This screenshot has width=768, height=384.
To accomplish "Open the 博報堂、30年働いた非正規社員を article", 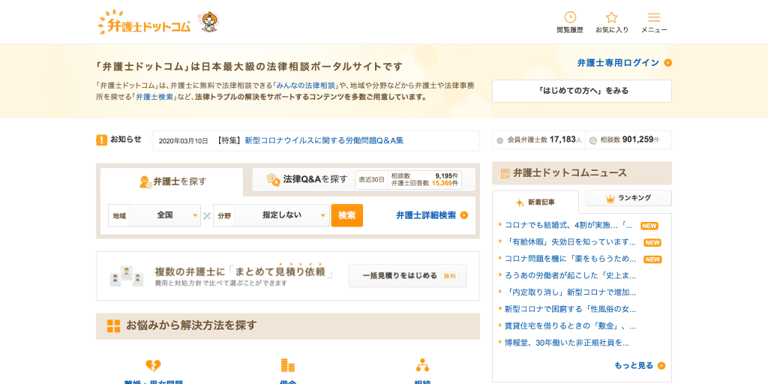I will (x=567, y=343).
